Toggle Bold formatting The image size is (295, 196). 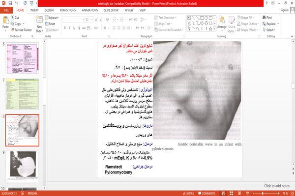(x=65, y=28)
